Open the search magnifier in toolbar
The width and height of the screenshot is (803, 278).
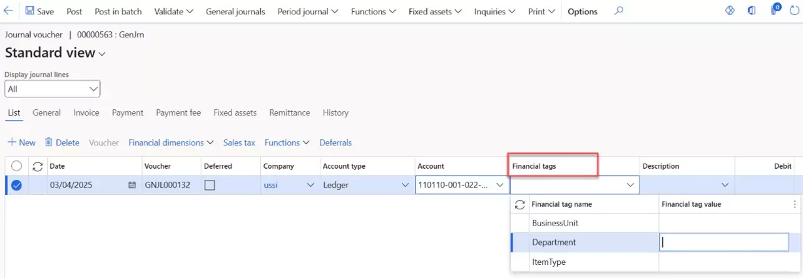[619, 11]
